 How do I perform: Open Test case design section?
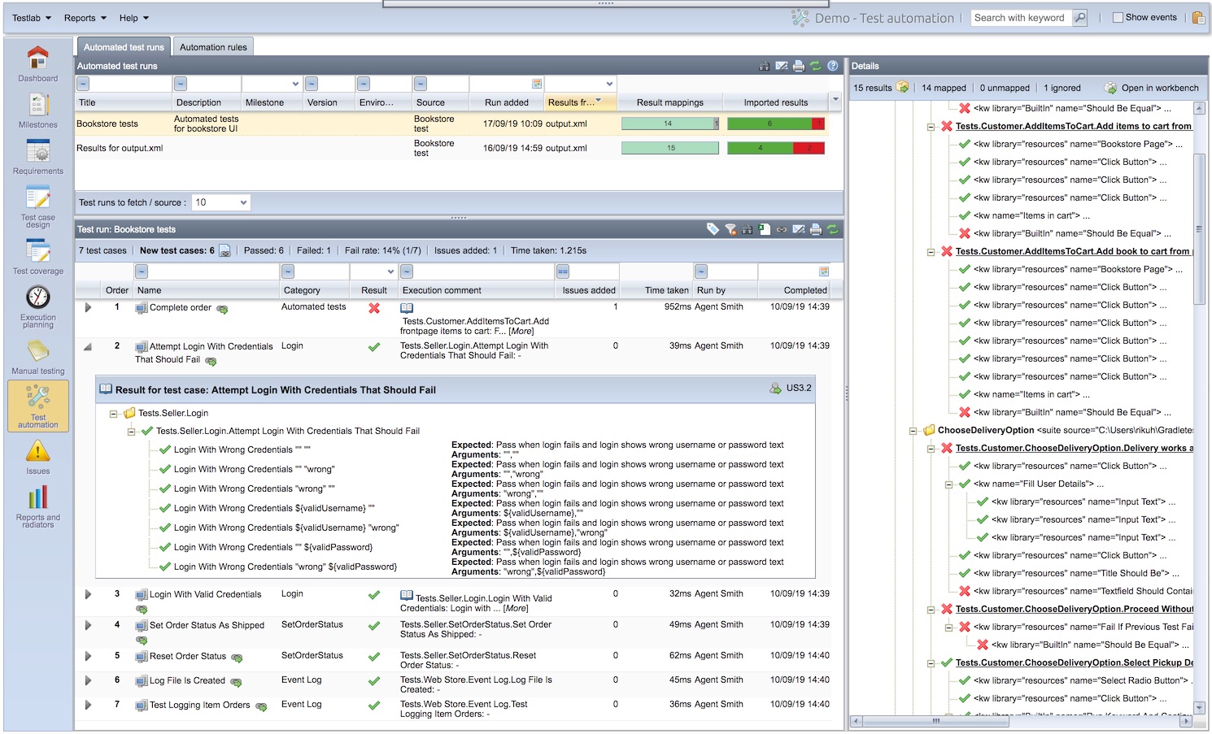[x=37, y=206]
